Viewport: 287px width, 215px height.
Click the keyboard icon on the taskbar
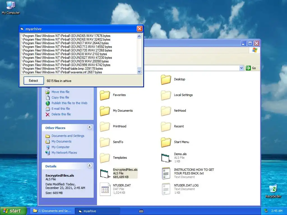[x=141, y=211]
